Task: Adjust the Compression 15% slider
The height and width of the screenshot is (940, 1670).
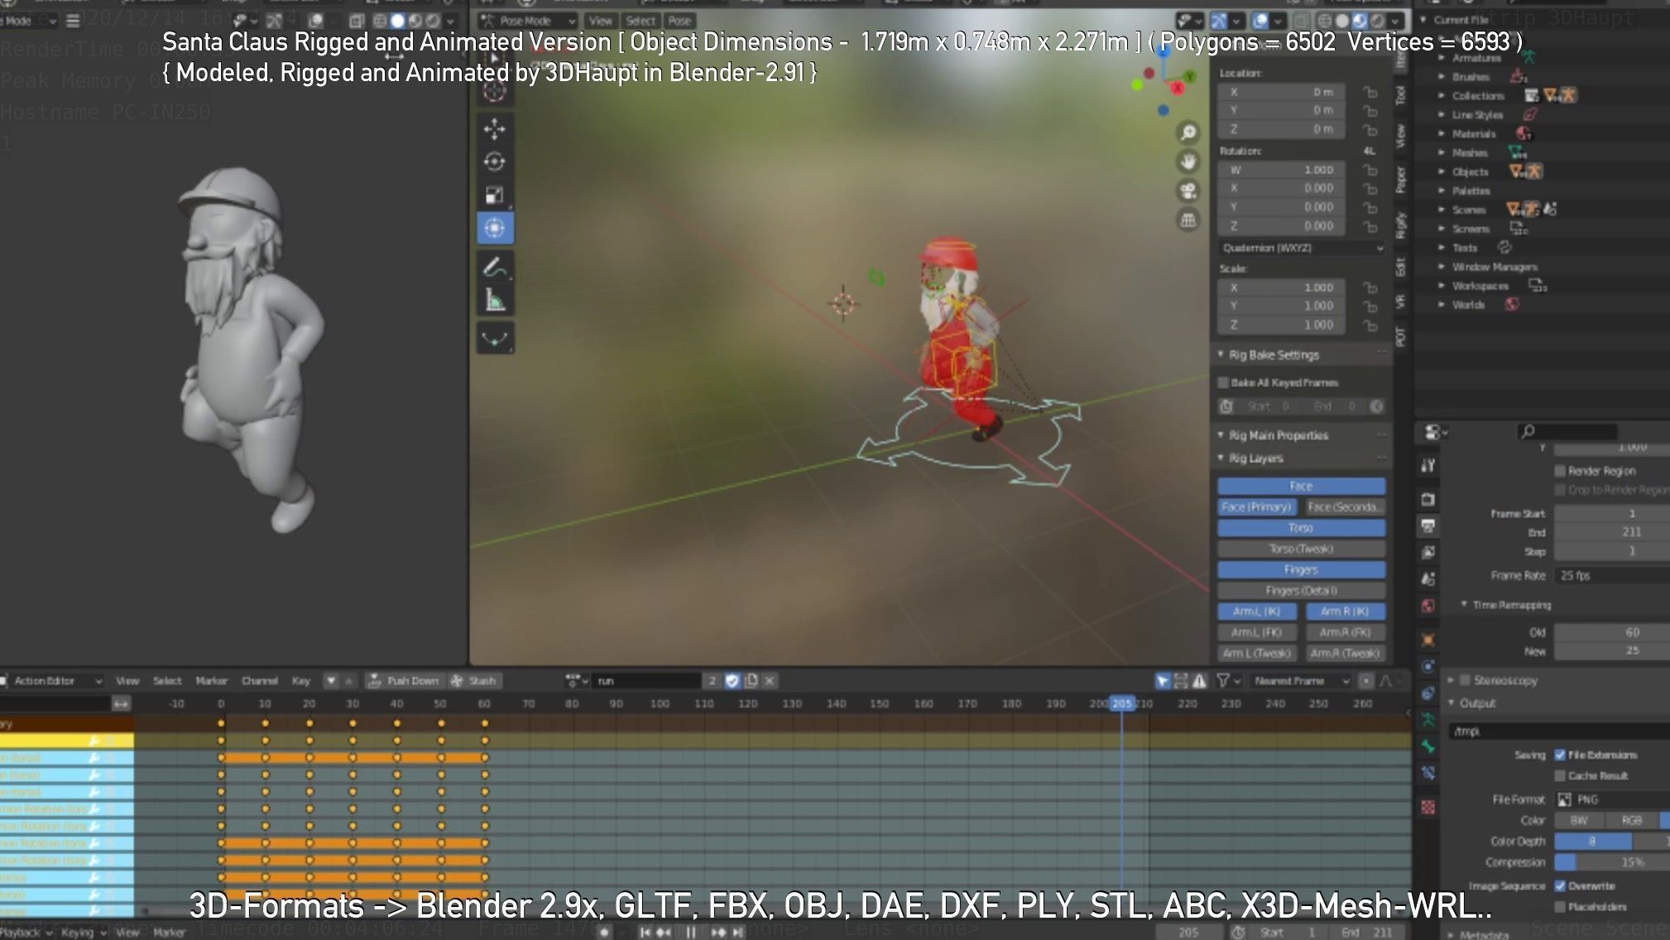Action: 1611,862
